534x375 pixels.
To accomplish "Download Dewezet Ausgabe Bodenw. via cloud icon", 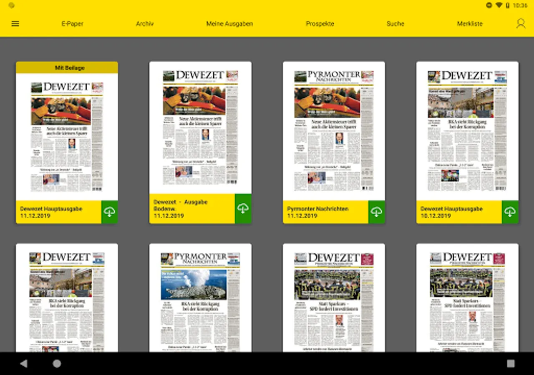I will (x=243, y=209).
